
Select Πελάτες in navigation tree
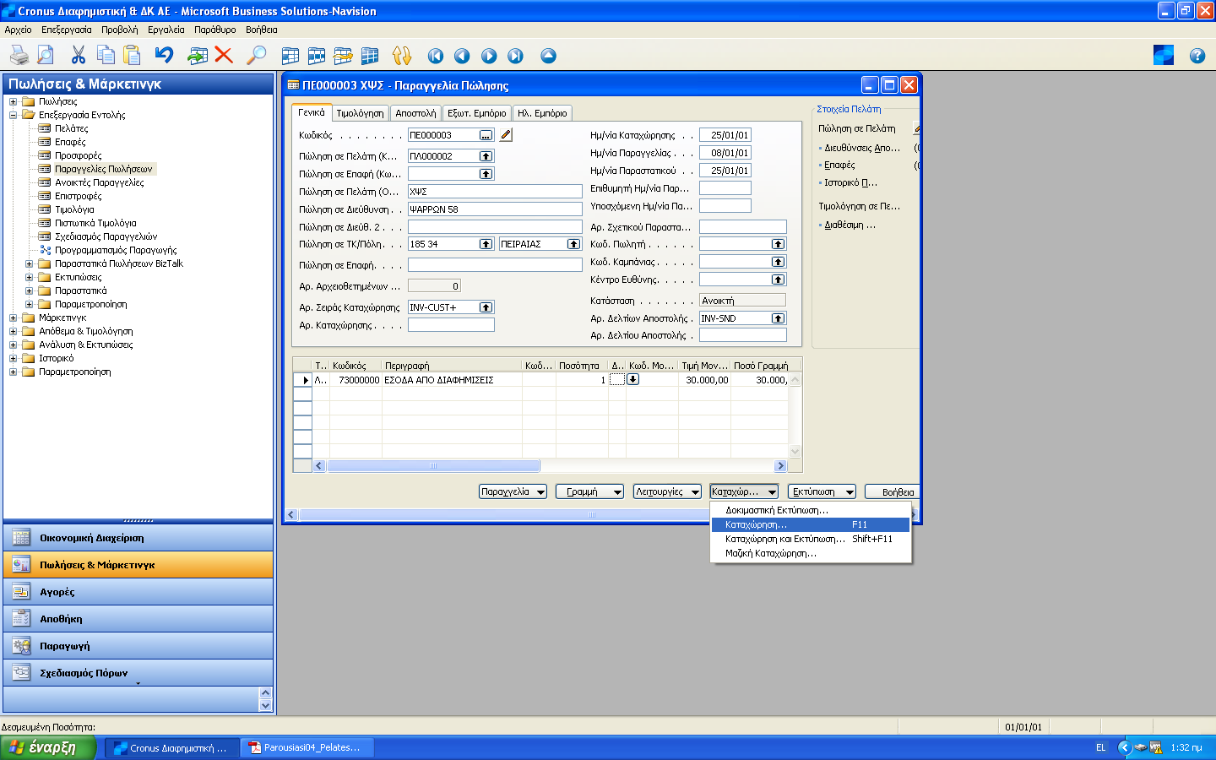(x=71, y=128)
